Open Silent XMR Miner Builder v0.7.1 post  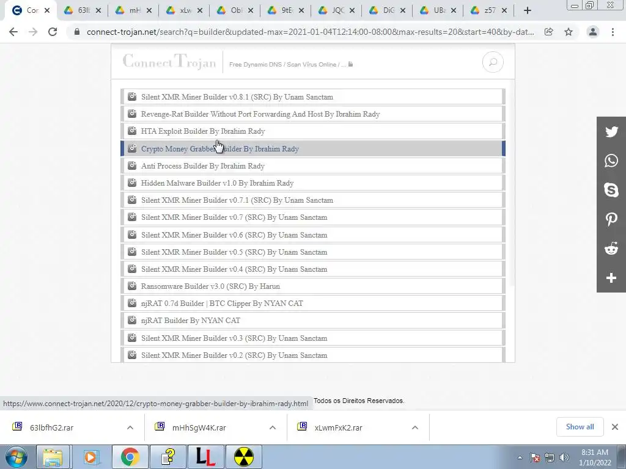tap(313, 200)
